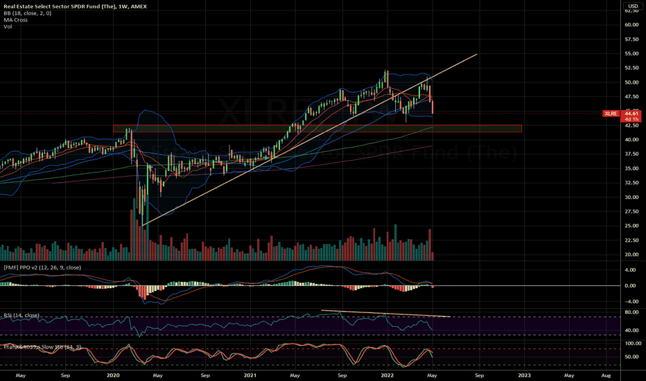This screenshot has width=646, height=381.
Task: Select the red support zone rectangle drawing
Action: 317,129
